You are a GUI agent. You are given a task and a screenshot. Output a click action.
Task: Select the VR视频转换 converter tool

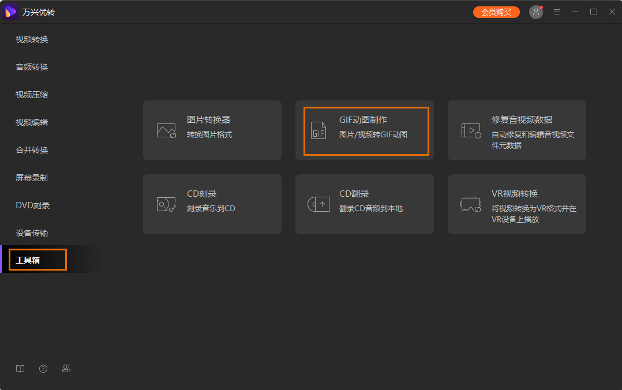pos(516,204)
